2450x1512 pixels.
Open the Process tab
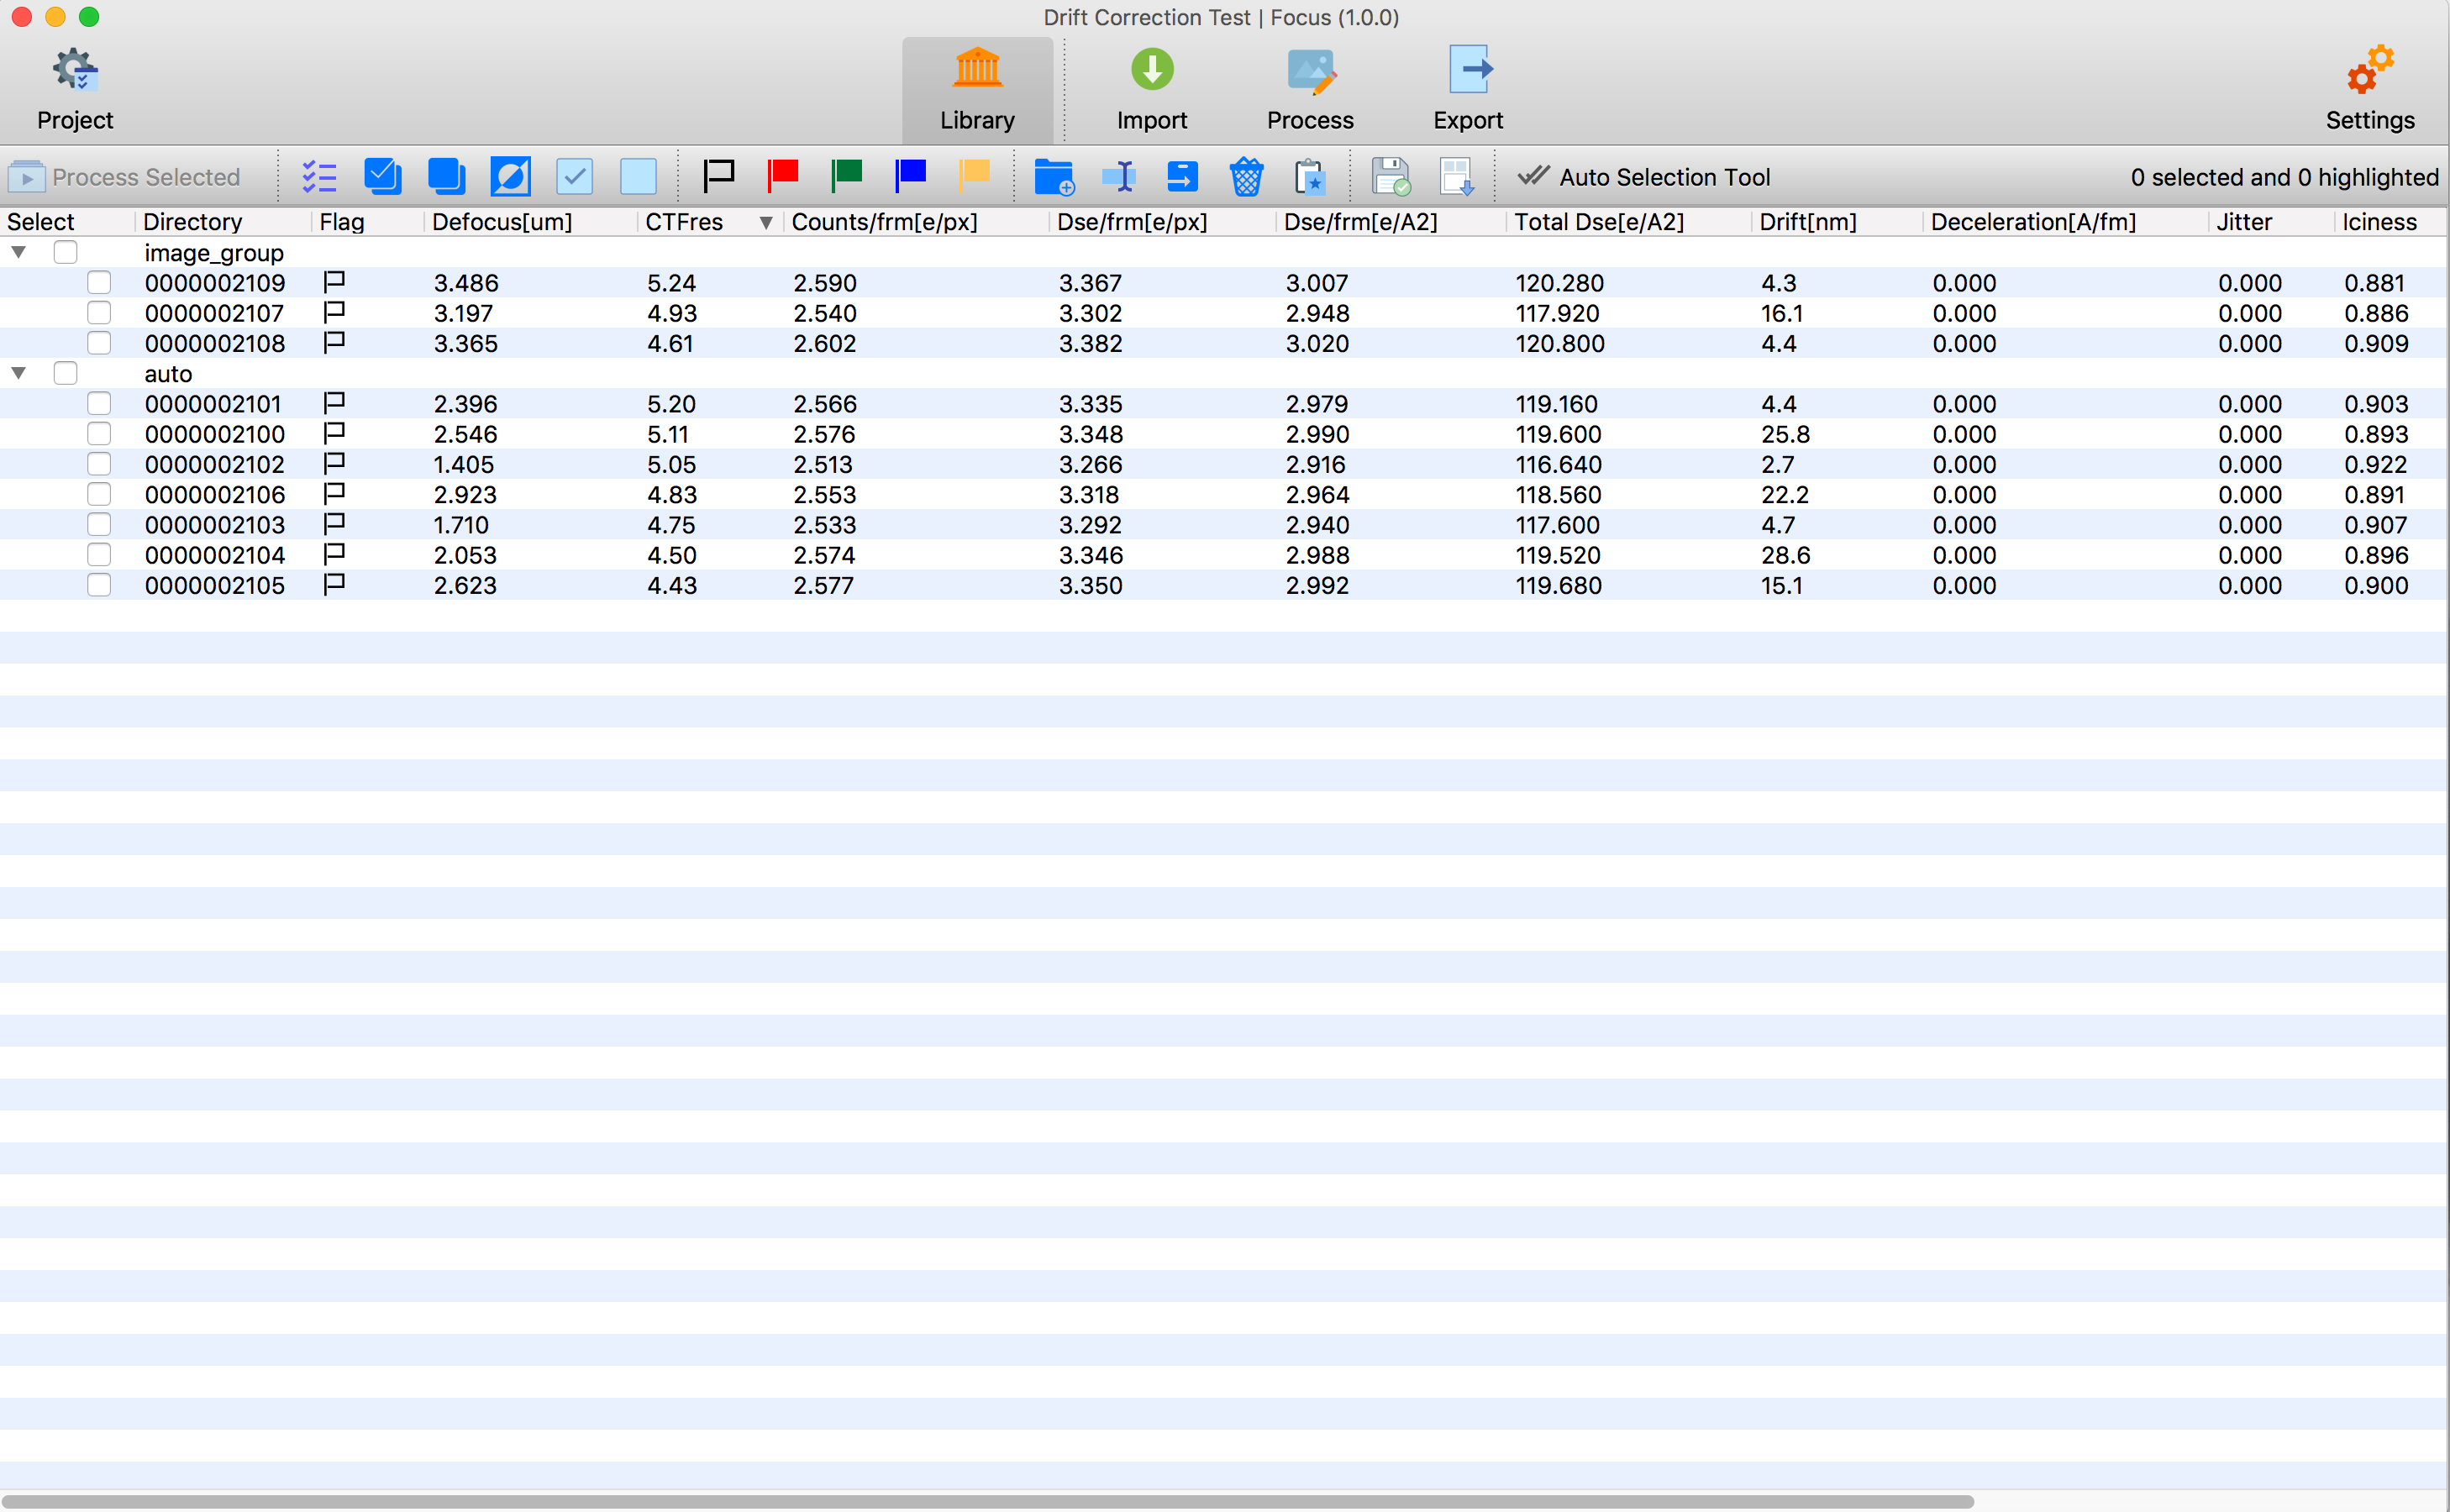1309,90
